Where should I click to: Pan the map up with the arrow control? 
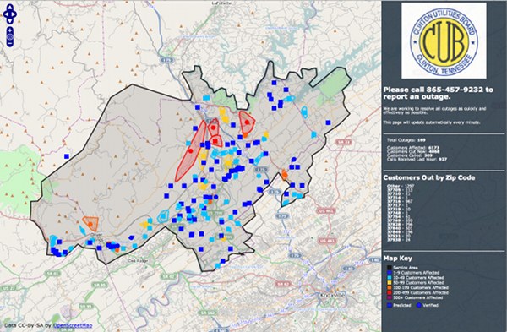[x=10, y=8]
